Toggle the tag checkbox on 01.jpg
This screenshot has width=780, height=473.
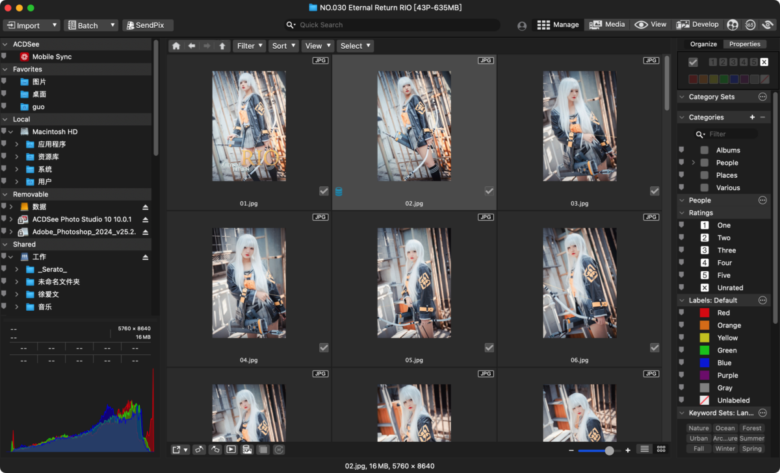(x=324, y=191)
